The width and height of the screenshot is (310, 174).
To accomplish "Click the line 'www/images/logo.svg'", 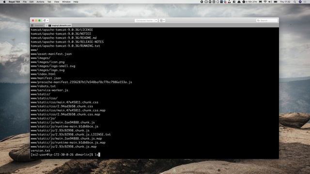I will tap(47, 70).
